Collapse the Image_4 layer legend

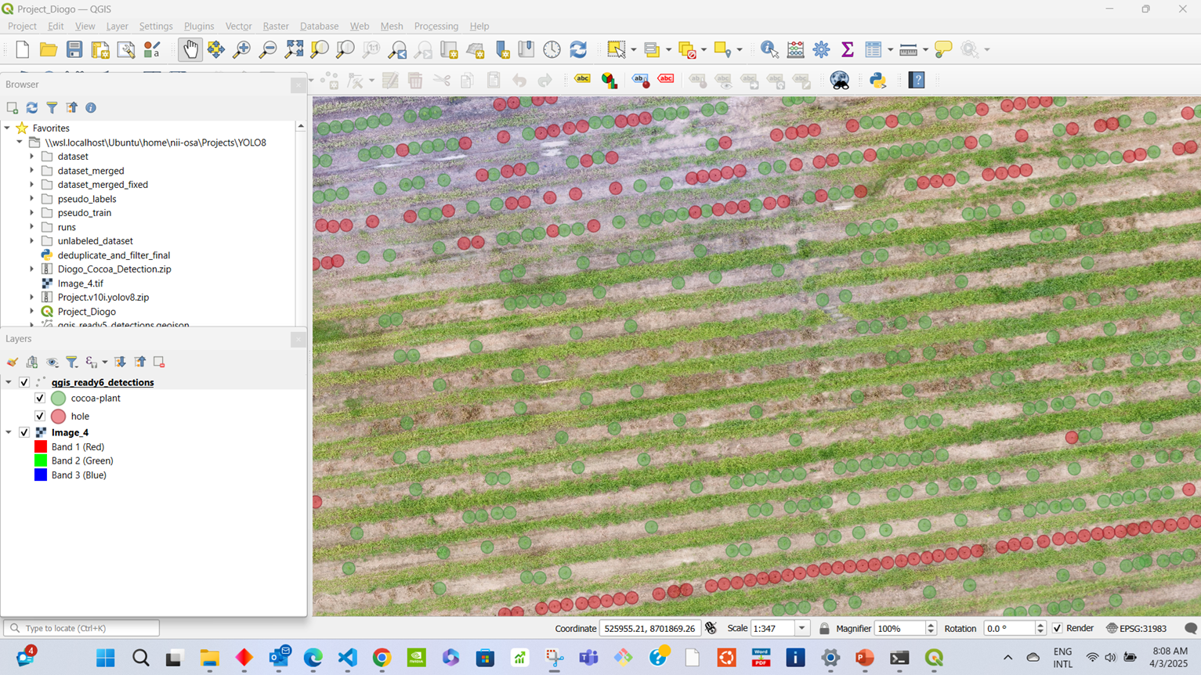(x=9, y=432)
